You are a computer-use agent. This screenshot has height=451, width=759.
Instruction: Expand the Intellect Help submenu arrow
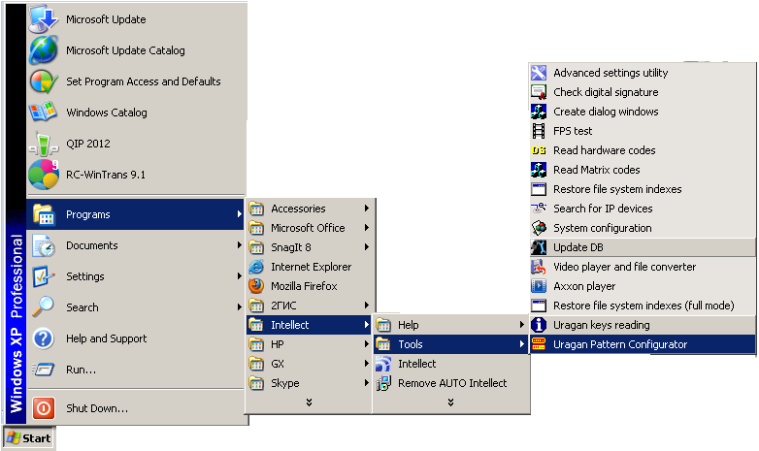coord(522,324)
